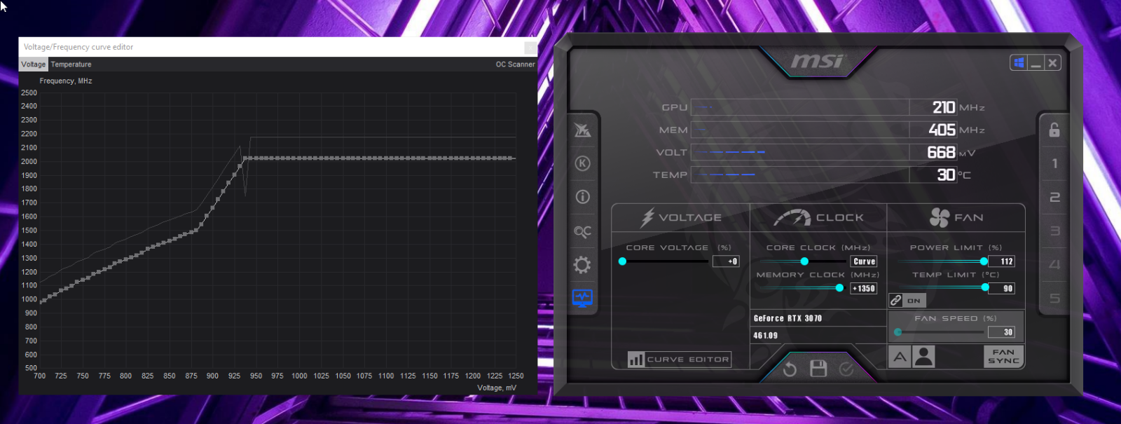Click the Windows startup icon in Afterburner
Screen dimensions: 1121x424
click(1019, 62)
